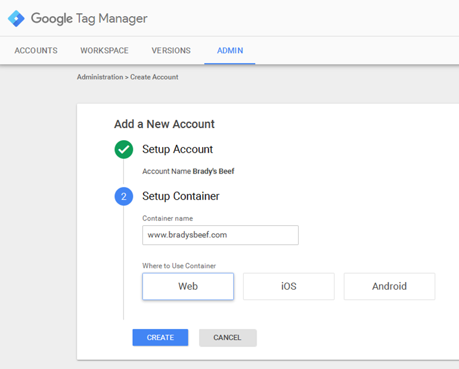The height and width of the screenshot is (369, 459).
Task: Focus the Container name input field
Action: tap(220, 235)
